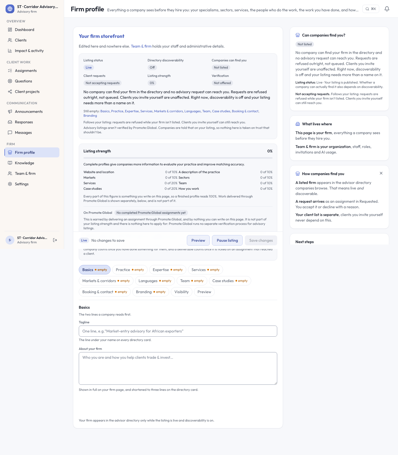Click 'No completed Promote:Global assignments yet' badge
Viewport: 398px width, 455px height.
coord(151,213)
